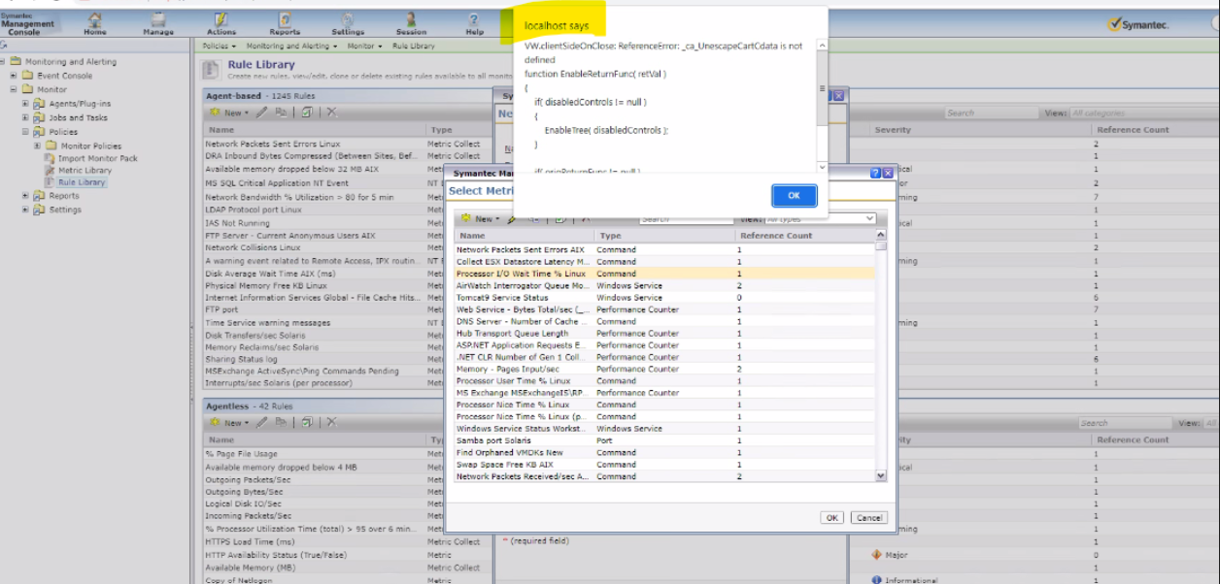Click the Symantec logo in the header
Screen dimensions: 1220x584
coord(1138,24)
